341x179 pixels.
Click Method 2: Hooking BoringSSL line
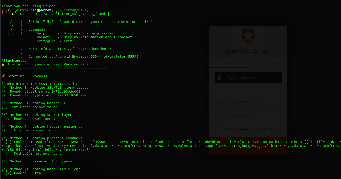coord(37,103)
